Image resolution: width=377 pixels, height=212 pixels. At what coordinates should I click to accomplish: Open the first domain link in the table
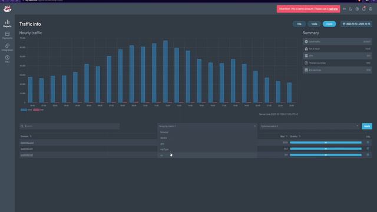coord(27,143)
